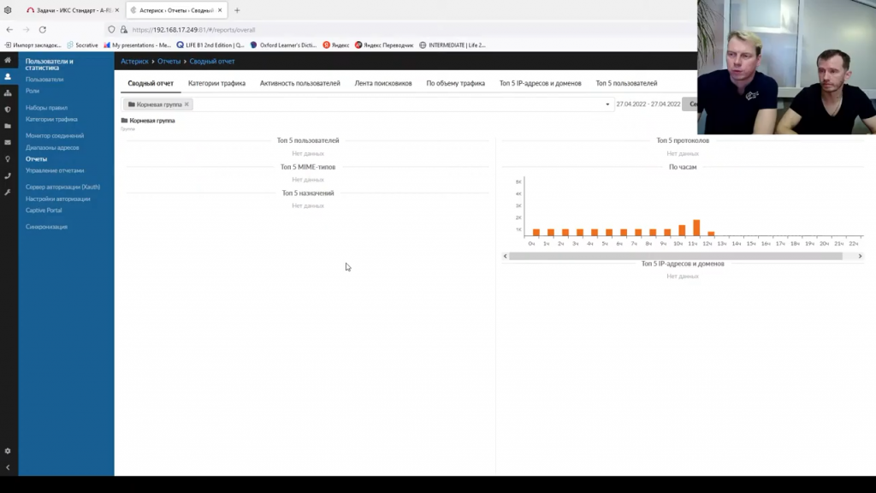Click the browser forward arrow
This screenshot has width=876, height=493.
26,30
